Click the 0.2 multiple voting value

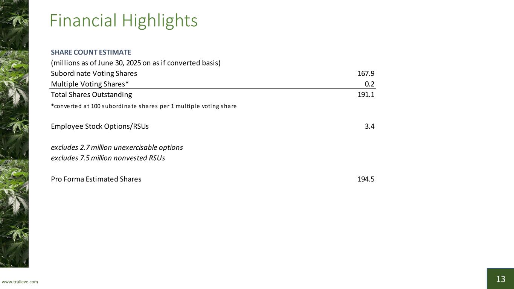tap(369, 84)
